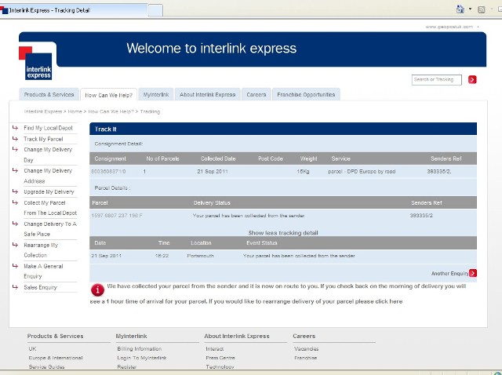Open browser home icon in toolbar

coord(460,9)
